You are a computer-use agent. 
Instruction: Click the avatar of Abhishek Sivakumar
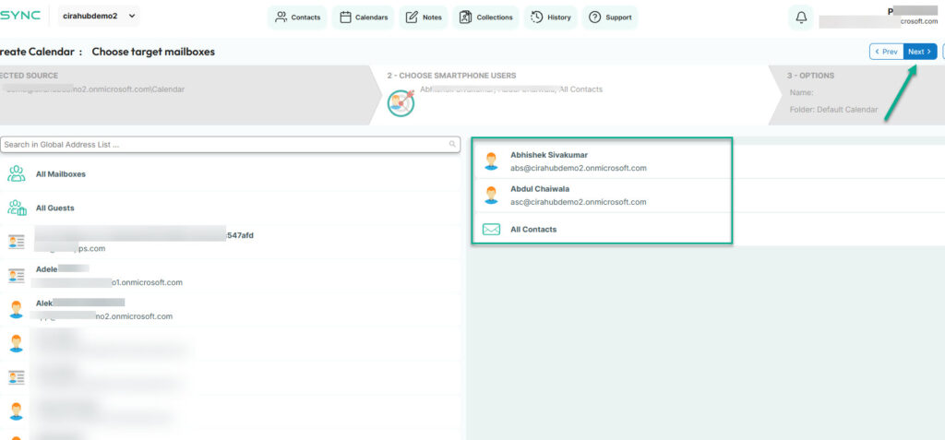click(x=491, y=161)
